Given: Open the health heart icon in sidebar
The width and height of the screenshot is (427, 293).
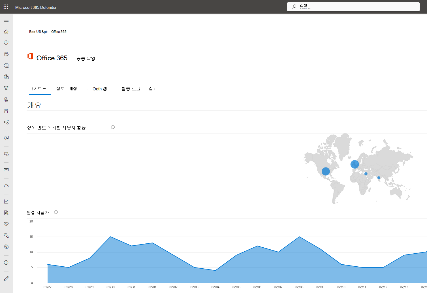Looking at the screenshot, I should (6, 224).
